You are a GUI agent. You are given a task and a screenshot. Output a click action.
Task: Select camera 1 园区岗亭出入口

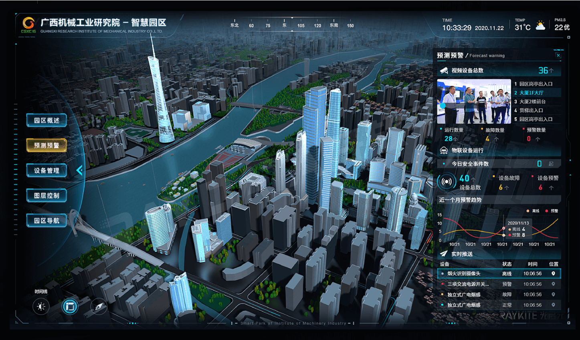click(537, 84)
